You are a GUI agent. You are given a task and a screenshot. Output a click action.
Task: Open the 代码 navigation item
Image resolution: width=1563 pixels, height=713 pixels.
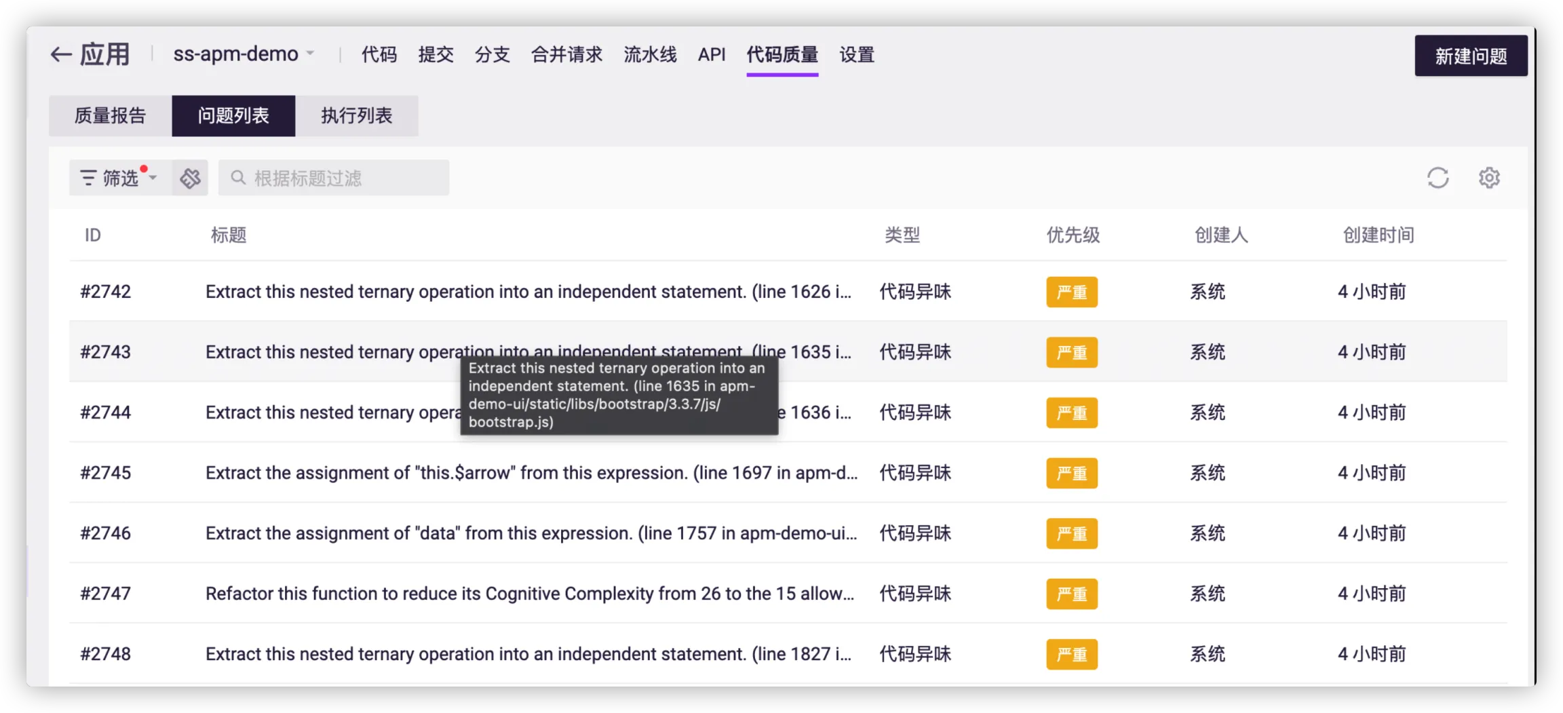coord(379,55)
